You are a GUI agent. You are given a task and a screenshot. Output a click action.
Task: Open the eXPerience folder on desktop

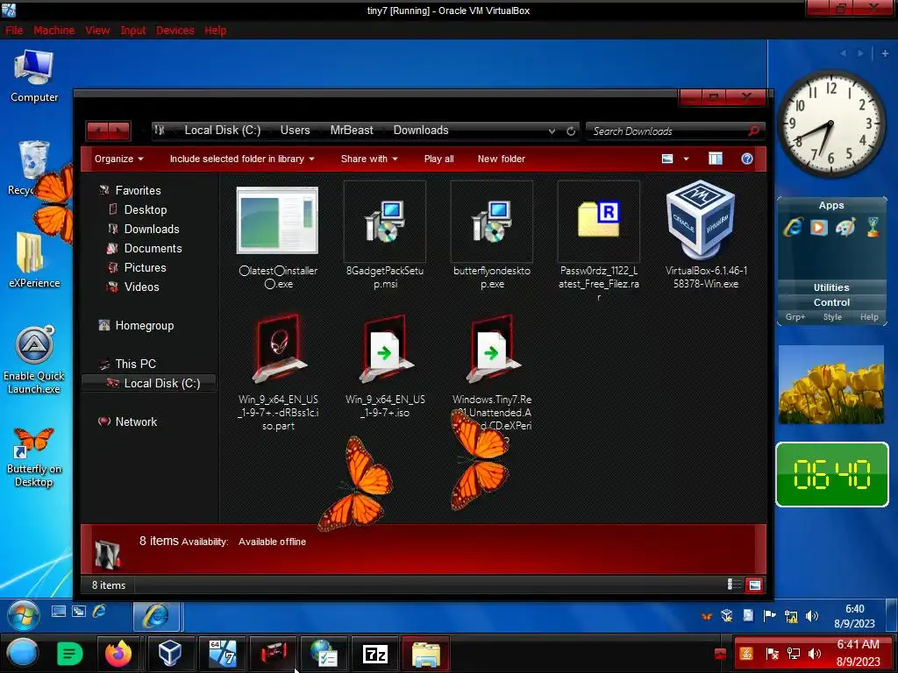point(34,259)
